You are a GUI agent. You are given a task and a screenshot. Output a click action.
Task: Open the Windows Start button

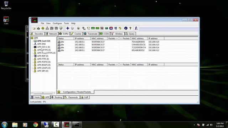(x=4, y=125)
